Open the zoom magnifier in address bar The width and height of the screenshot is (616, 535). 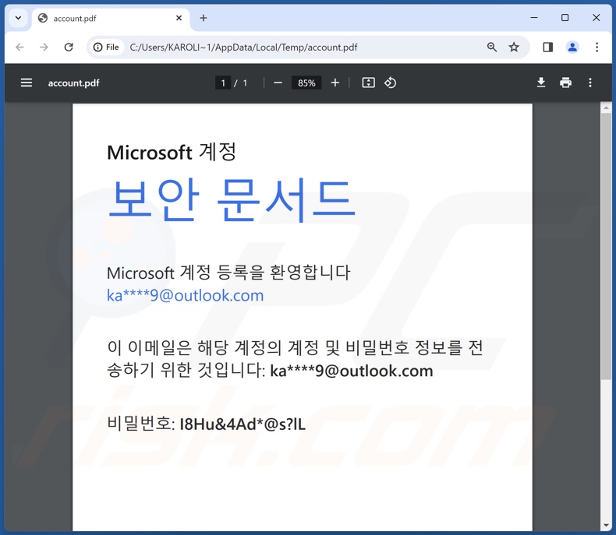click(x=492, y=48)
